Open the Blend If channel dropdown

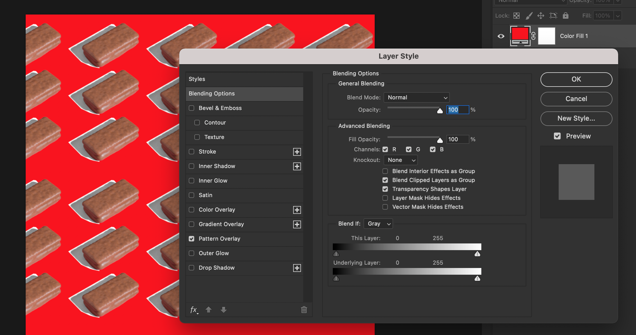378,223
